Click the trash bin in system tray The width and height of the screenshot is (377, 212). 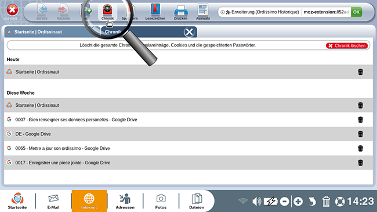click(x=326, y=202)
